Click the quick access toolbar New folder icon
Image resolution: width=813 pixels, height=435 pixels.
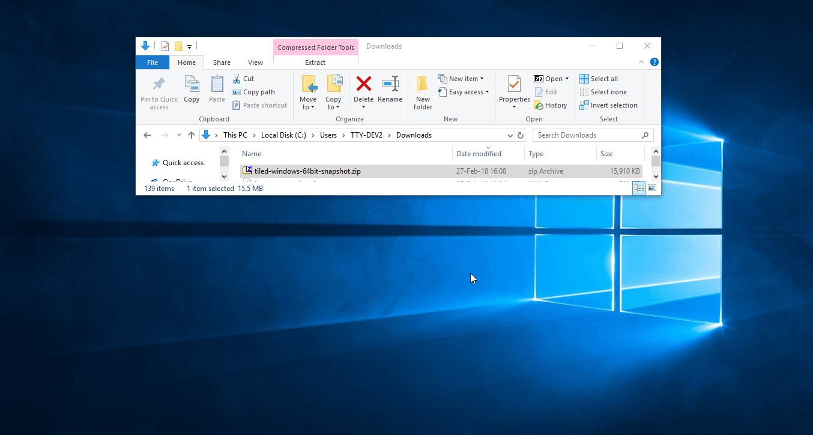178,46
